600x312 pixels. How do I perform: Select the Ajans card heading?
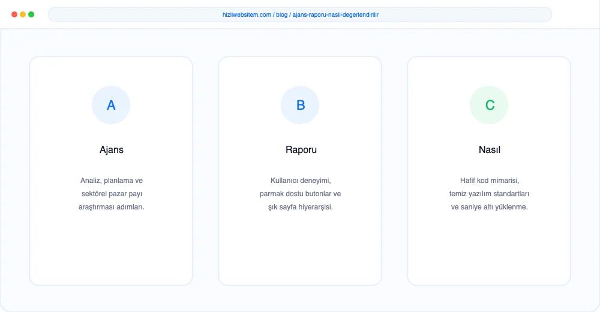click(112, 149)
